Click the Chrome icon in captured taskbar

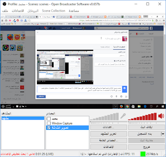[127, 107]
